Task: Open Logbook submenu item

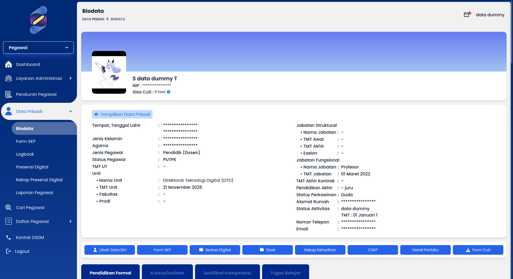Action: pyautogui.click(x=25, y=154)
